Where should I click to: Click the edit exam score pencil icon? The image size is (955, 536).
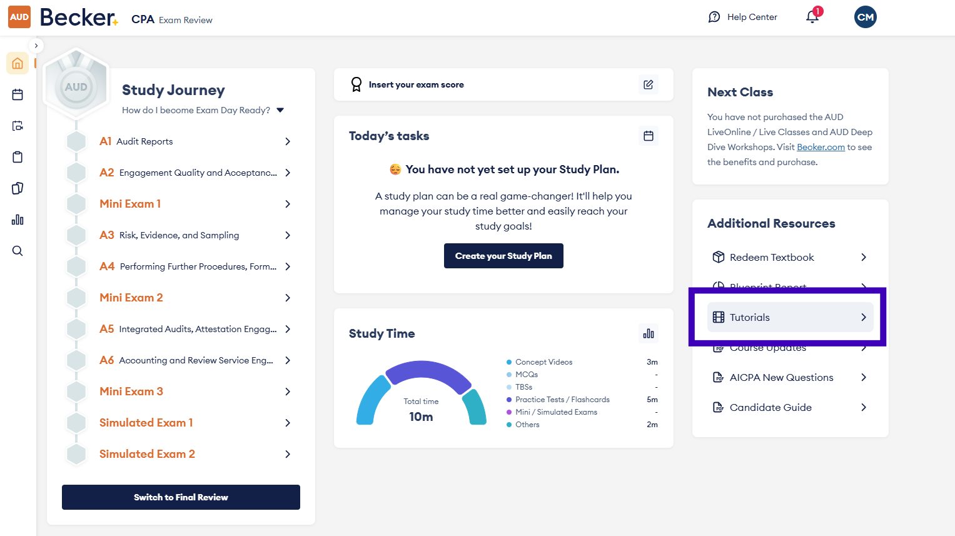649,84
